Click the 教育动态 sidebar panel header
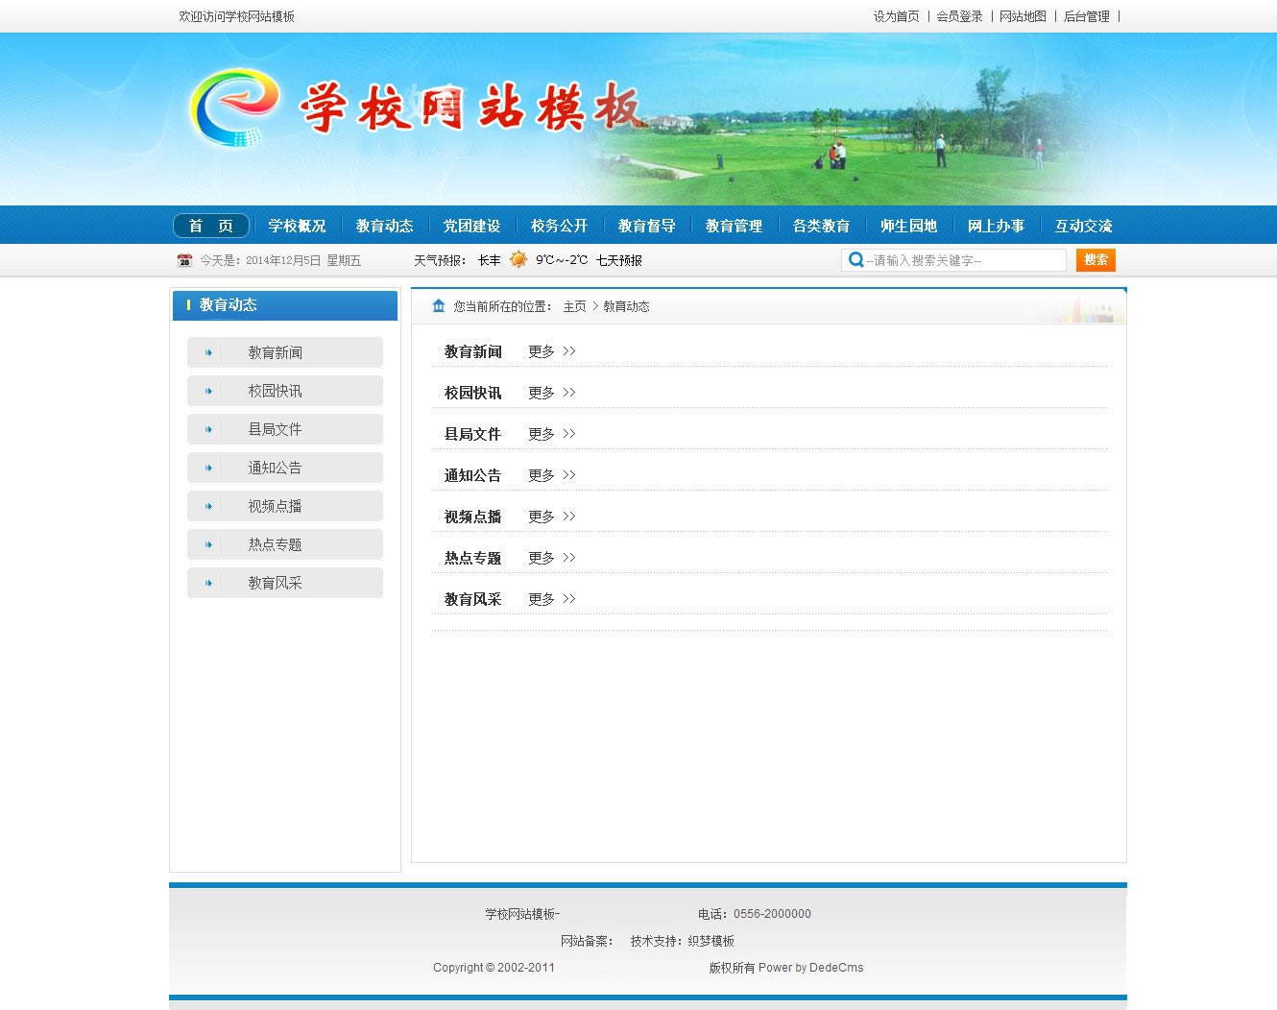Screen dimensions: 1277x1010 click(285, 305)
